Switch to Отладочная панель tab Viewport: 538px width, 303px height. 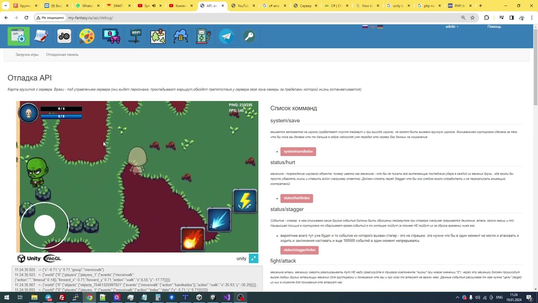click(x=62, y=55)
